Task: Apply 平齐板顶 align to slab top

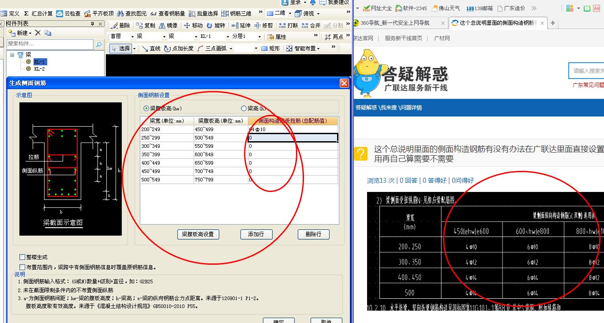Action: pos(99,14)
